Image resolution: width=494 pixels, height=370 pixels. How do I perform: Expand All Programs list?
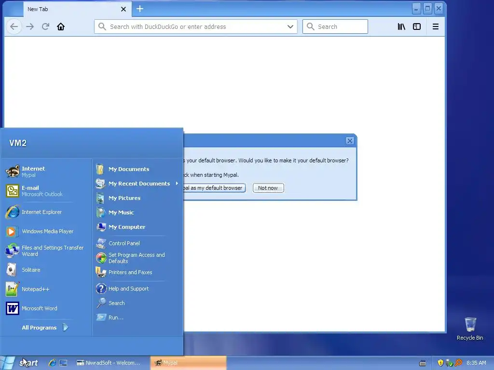(x=45, y=328)
